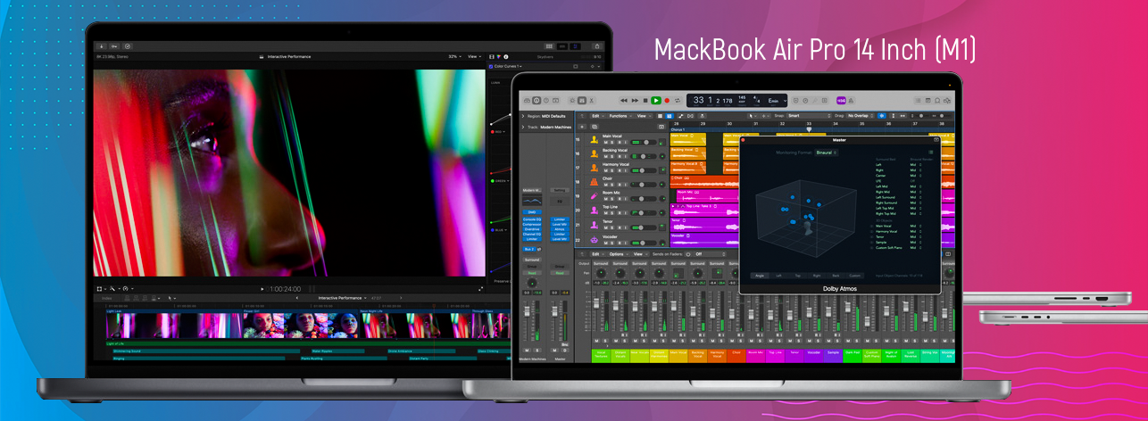Open the View menu in the tracks area
Viewport: 1148px width, 421px height.
coord(643,116)
